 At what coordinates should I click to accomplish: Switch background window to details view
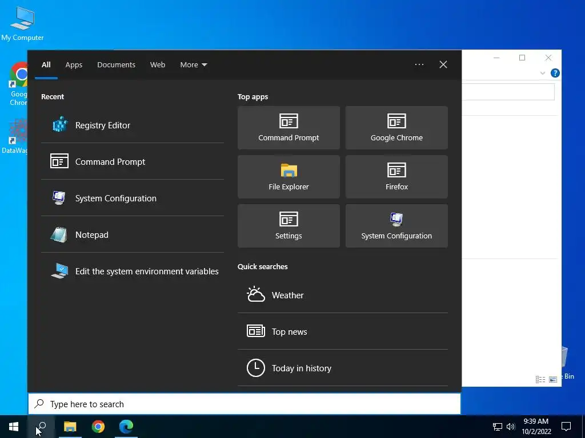pos(540,379)
